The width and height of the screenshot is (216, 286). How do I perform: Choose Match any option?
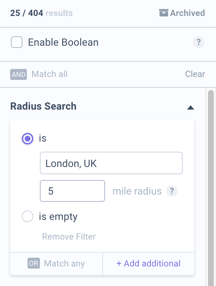[x=65, y=263]
